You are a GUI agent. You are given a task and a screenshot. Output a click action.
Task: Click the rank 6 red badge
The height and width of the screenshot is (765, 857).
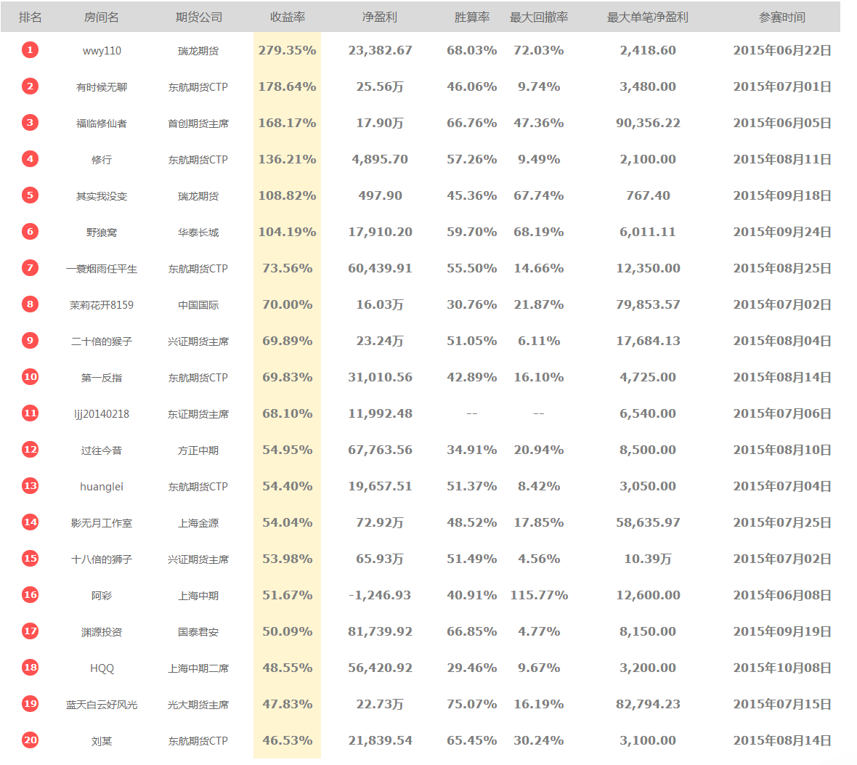(x=30, y=232)
